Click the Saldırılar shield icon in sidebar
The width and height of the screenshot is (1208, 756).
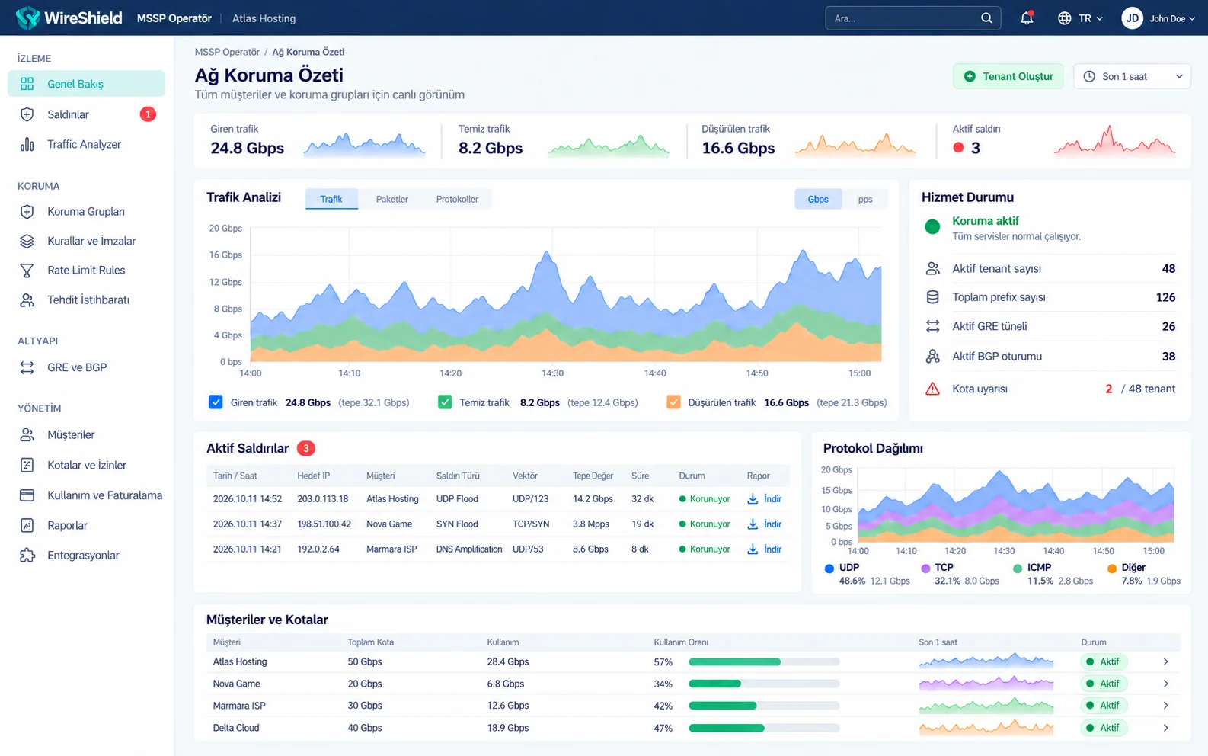[x=27, y=114]
